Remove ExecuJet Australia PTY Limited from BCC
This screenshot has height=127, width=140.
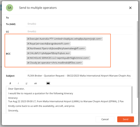point(28,39)
